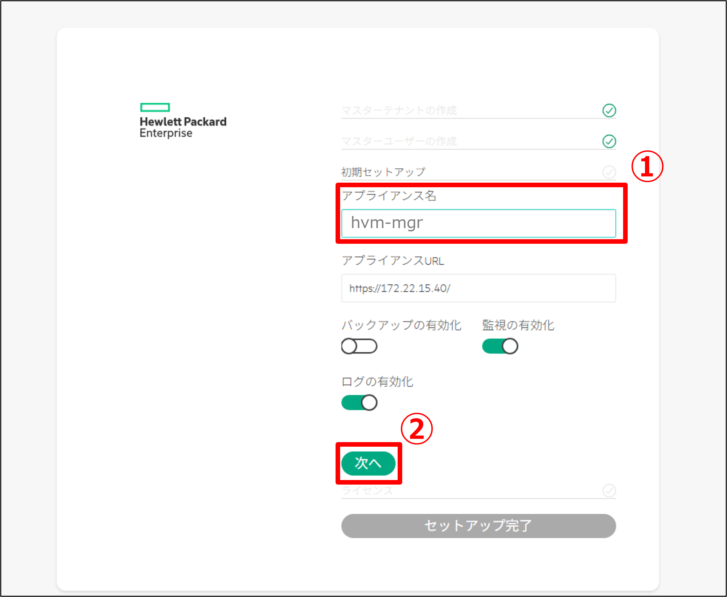Click the 初期セットアップ grey checkmark icon

click(x=609, y=172)
